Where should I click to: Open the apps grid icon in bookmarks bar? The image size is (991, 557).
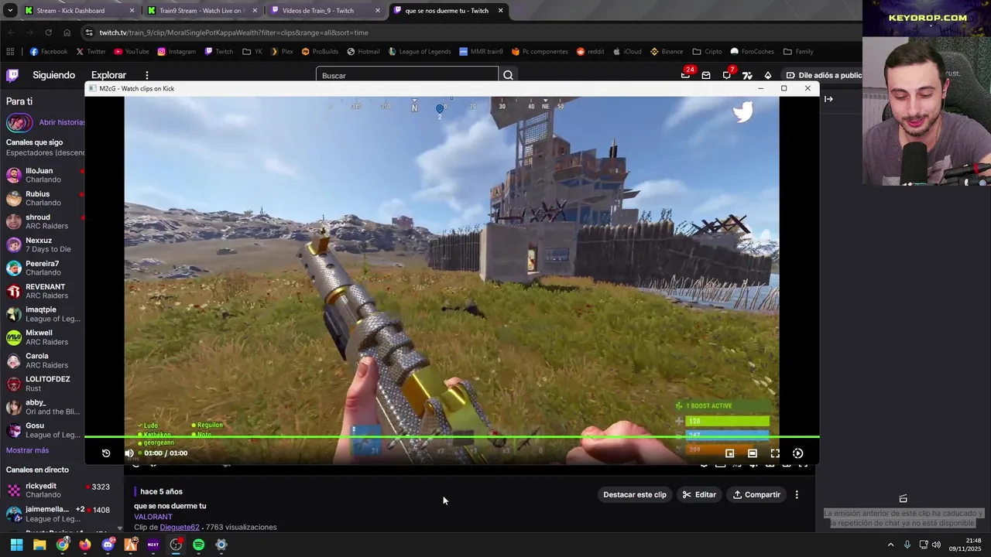coord(10,52)
